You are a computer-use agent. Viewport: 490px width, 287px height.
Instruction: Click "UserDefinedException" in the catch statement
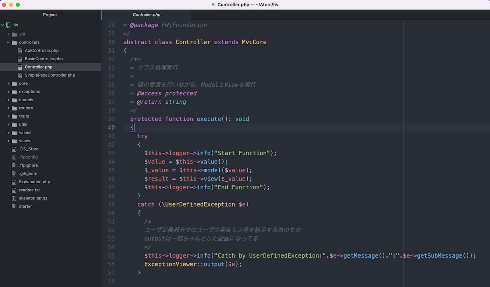point(200,204)
